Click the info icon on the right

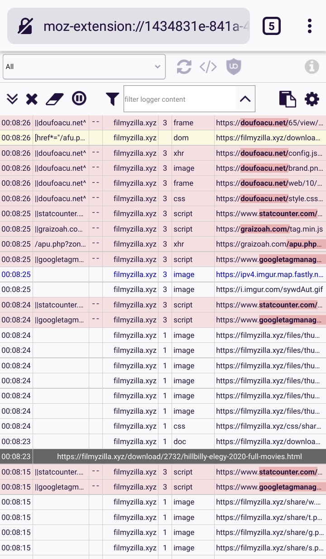coord(312,66)
